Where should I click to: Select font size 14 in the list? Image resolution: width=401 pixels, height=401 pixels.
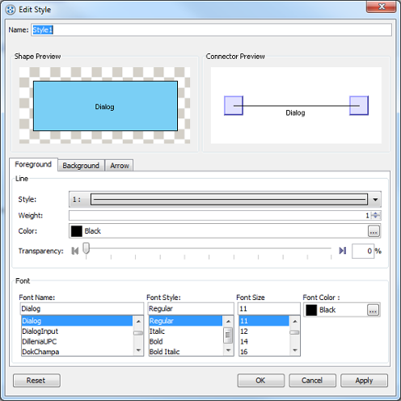[264, 341]
